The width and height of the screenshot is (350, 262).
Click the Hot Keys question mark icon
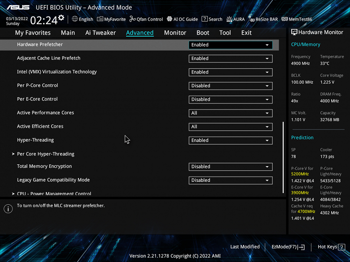coord(341,247)
